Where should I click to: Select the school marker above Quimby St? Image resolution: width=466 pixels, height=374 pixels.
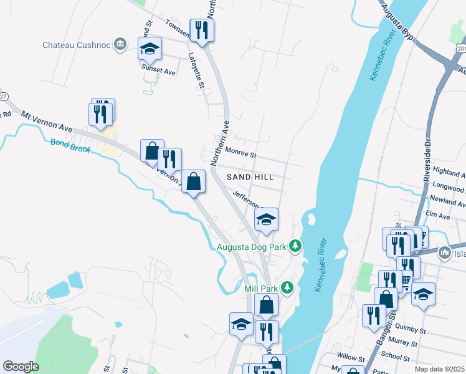[x=423, y=295]
